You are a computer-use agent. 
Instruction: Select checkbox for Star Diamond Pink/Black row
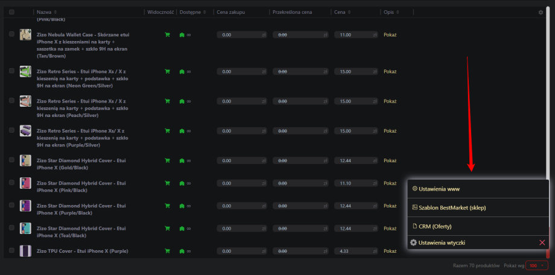(11, 183)
